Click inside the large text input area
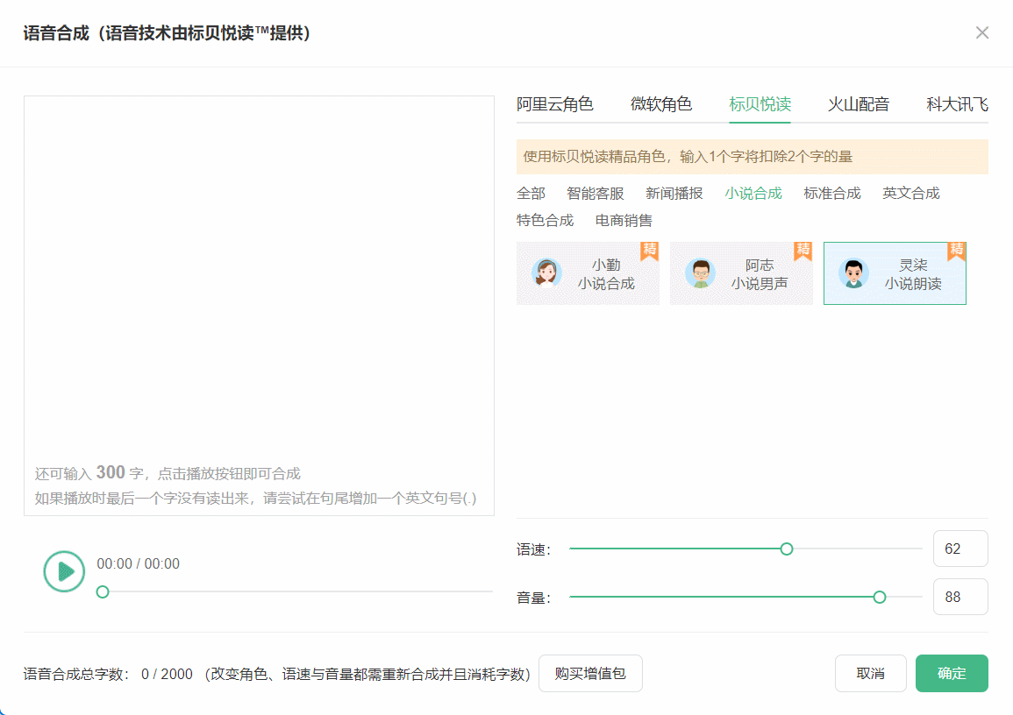 point(259,306)
